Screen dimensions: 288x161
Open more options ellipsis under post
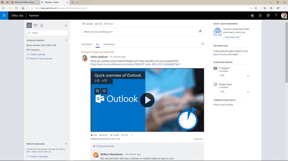132,135
